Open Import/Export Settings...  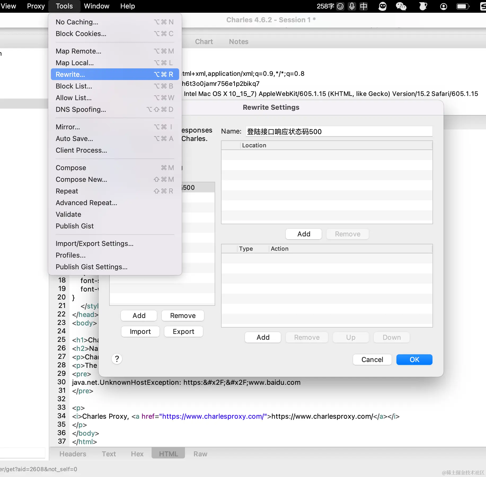click(115, 244)
